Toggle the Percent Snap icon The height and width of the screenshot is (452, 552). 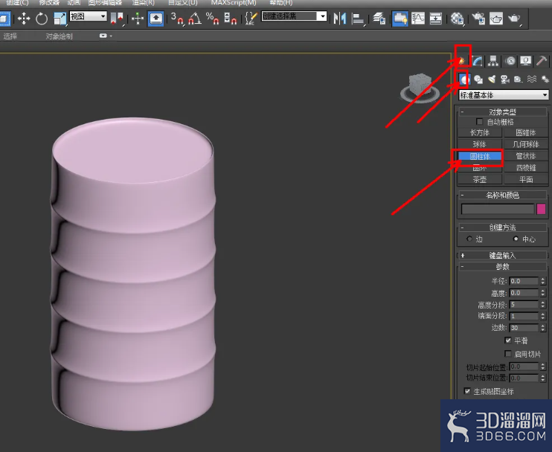click(x=212, y=19)
